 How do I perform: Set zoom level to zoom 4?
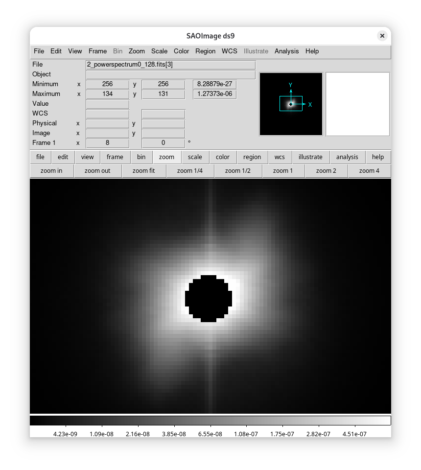point(369,171)
